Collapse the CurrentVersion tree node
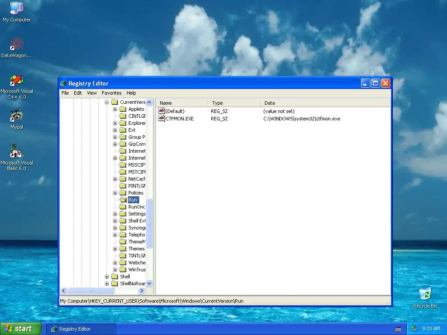Image resolution: width=447 pixels, height=335 pixels. [x=107, y=102]
